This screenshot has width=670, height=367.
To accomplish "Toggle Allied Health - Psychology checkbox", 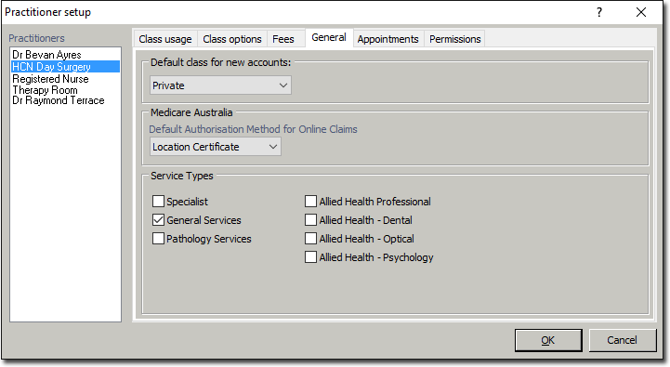I will [310, 257].
